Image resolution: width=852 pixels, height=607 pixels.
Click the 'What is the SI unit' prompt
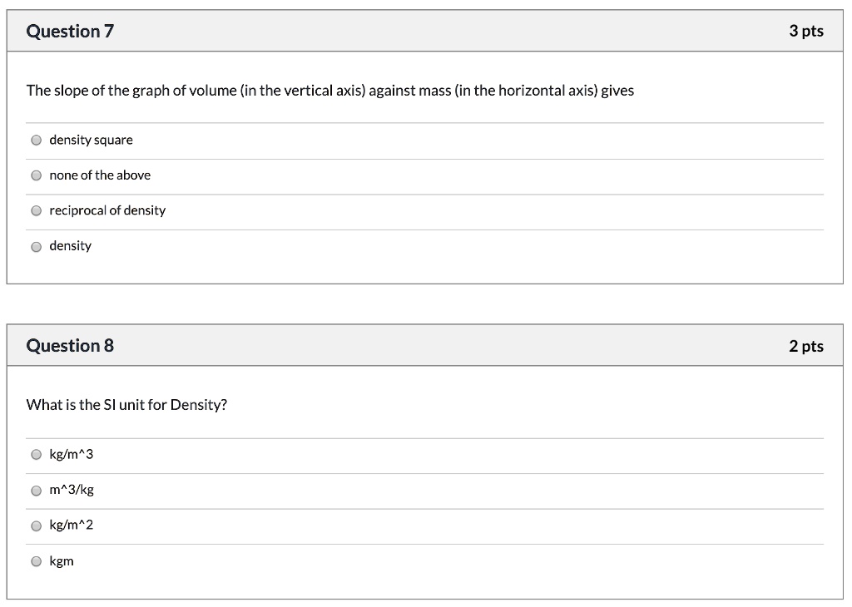[126, 405]
